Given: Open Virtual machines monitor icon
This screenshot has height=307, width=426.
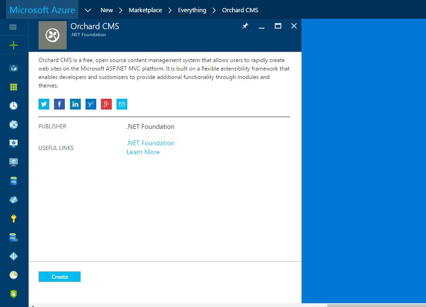Looking at the screenshot, I should click(14, 162).
